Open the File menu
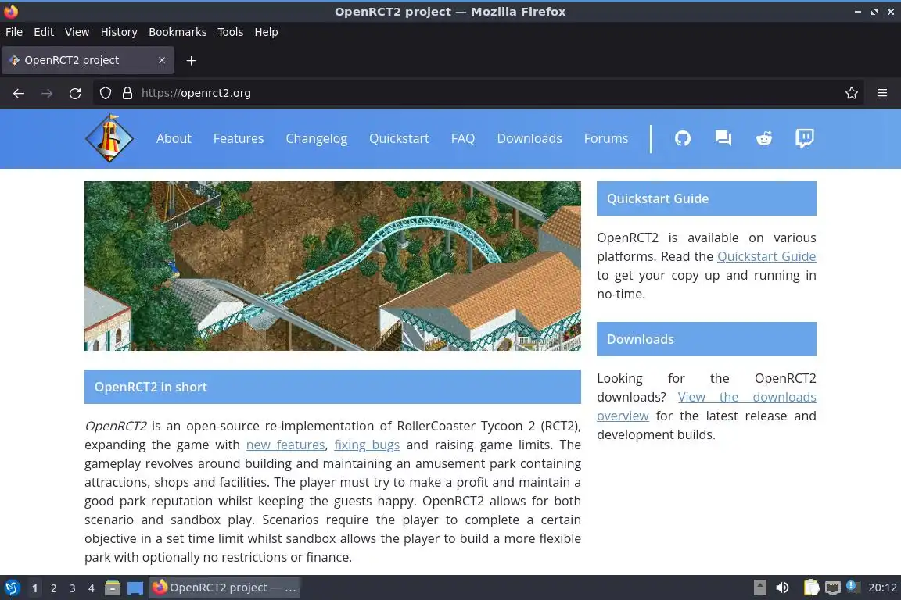901x600 pixels. click(x=14, y=32)
